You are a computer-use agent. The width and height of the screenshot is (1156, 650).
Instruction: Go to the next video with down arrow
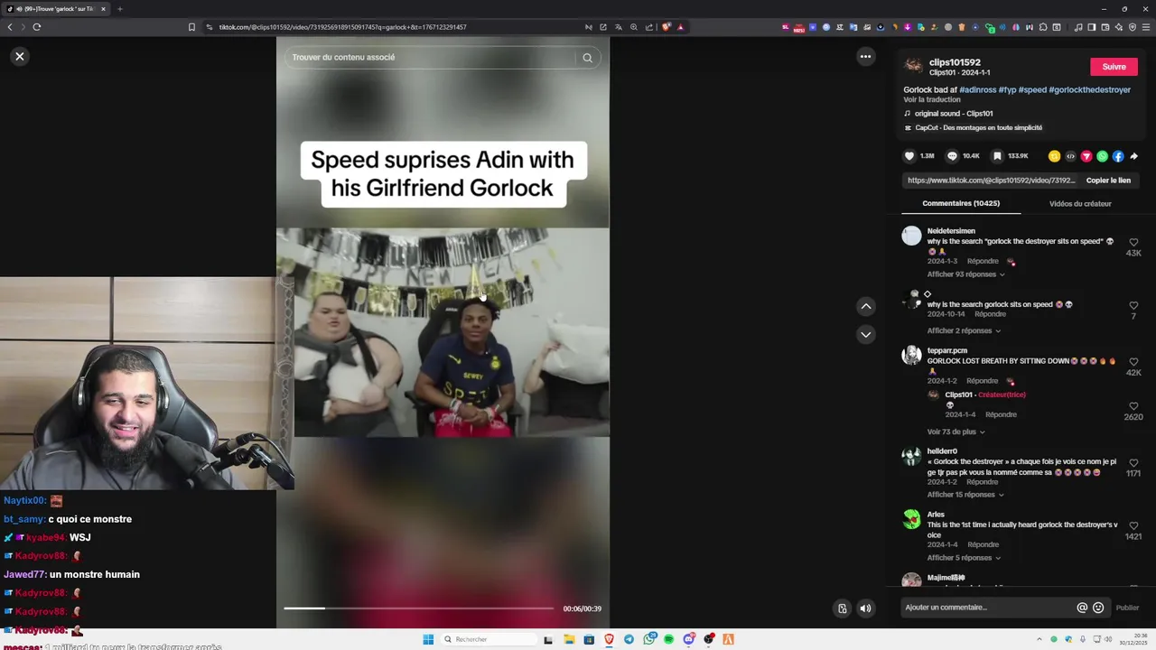[x=865, y=335]
